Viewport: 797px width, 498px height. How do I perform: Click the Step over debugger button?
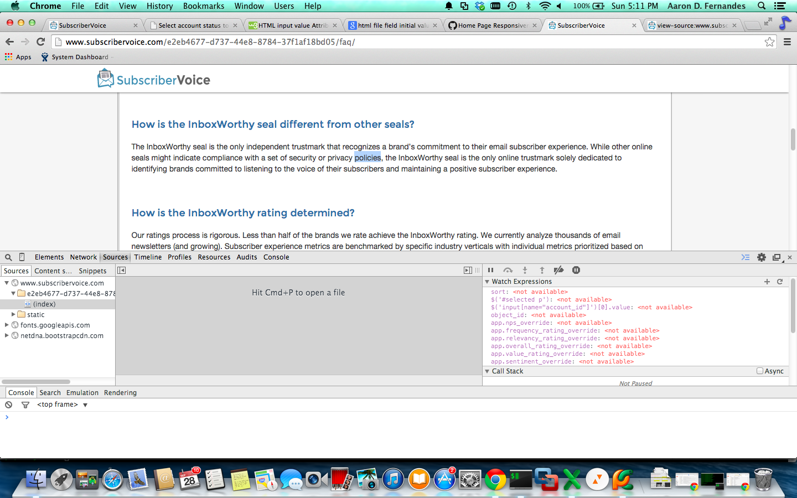coord(508,270)
